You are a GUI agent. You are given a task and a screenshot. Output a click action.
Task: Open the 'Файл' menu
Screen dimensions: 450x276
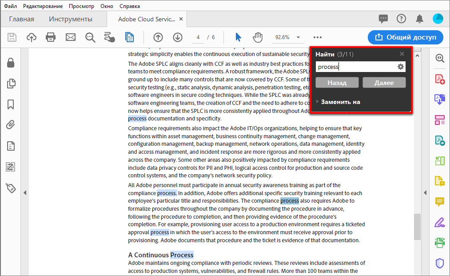point(10,6)
